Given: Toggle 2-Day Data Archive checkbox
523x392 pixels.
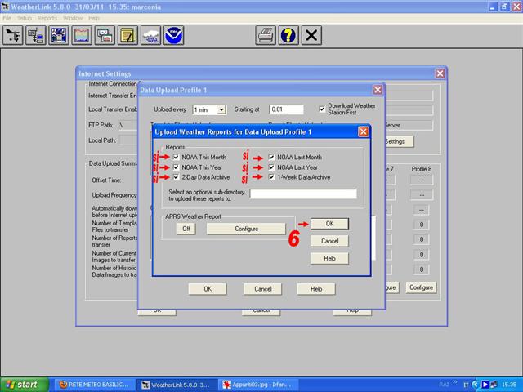Looking at the screenshot, I should (177, 177).
